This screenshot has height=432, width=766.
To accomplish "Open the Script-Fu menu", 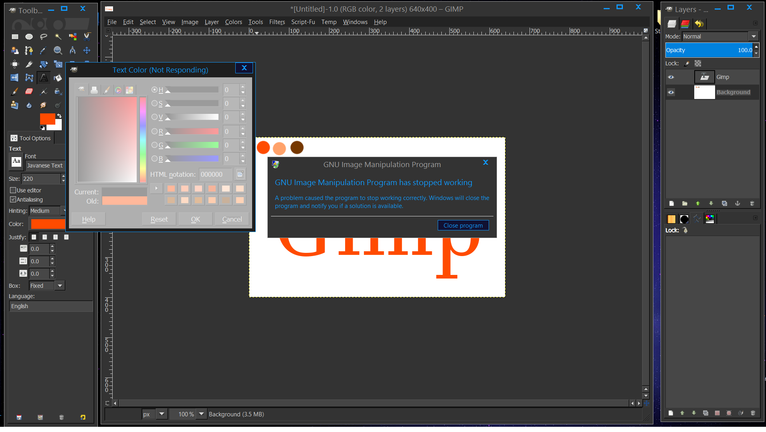I will click(x=303, y=22).
